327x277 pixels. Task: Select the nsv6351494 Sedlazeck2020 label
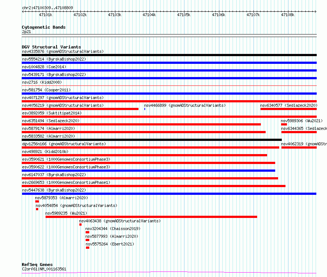[x=51, y=121]
